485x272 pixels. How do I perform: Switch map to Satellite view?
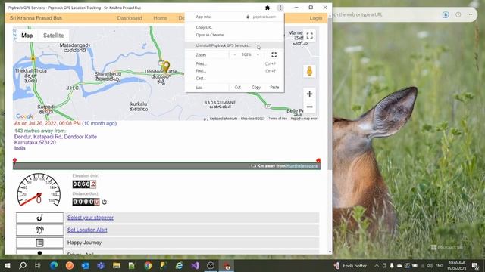53,36
